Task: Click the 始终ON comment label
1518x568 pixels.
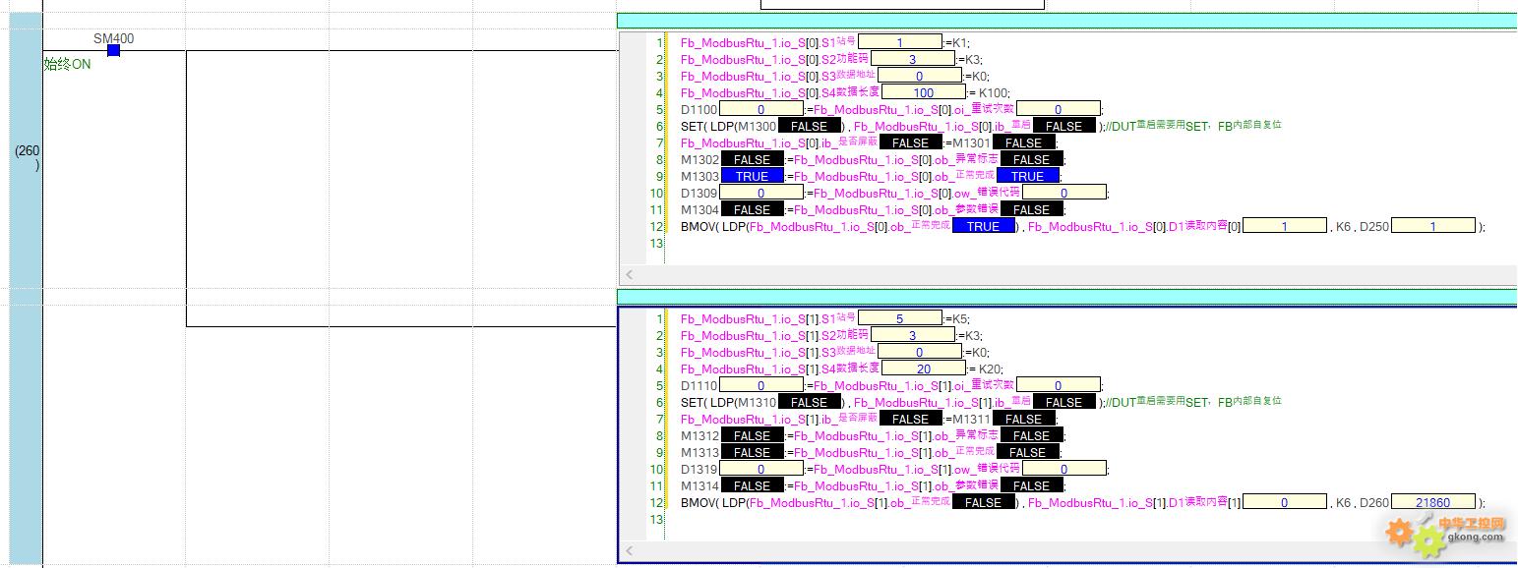Action: 67,65
